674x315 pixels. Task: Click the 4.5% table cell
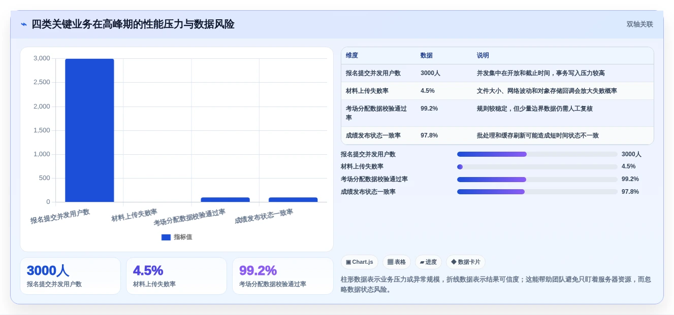point(428,91)
